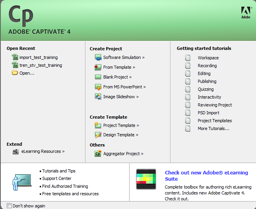Click the Open... link

[27, 73]
